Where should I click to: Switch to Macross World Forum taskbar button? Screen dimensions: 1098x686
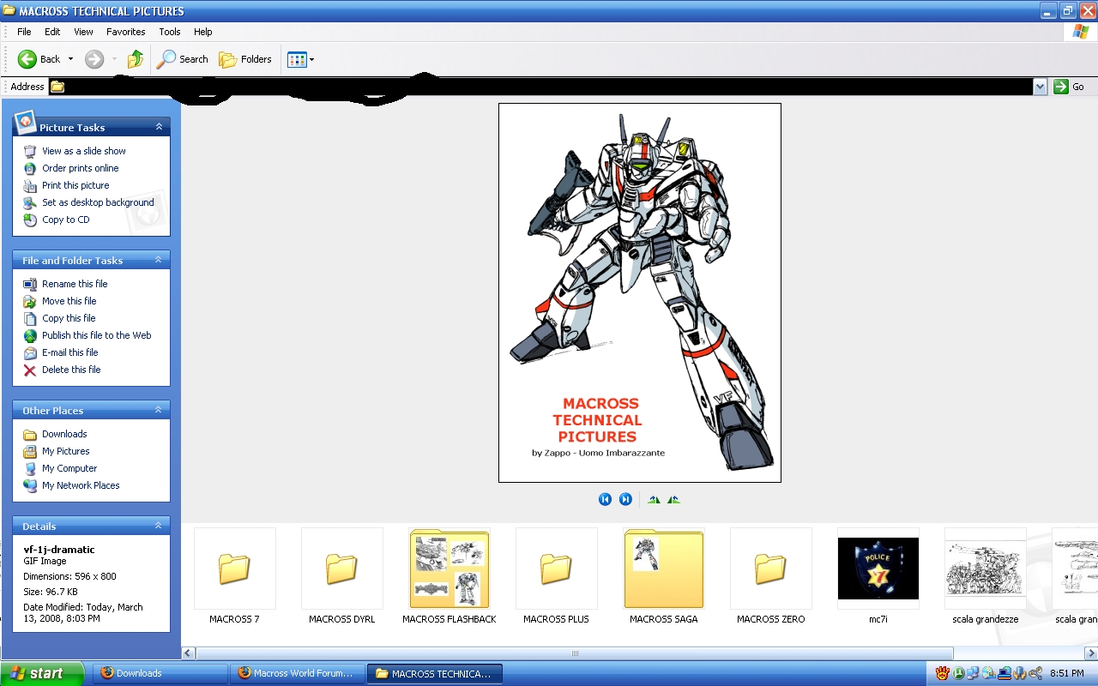297,673
